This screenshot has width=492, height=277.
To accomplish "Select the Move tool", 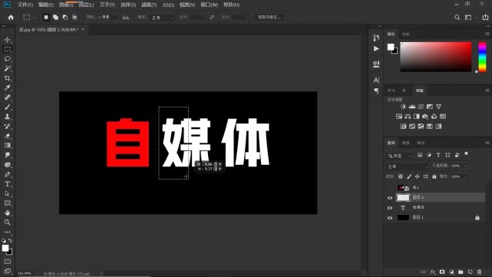I will [x=8, y=40].
